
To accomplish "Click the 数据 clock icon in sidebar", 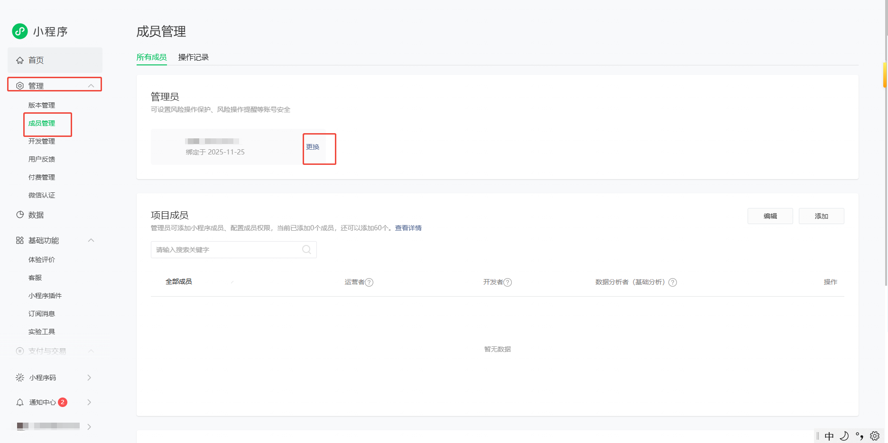I will (x=19, y=215).
